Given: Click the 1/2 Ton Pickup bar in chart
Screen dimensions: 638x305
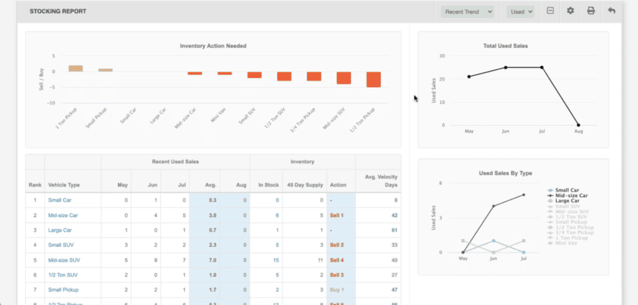Looking at the screenshot, I should [374, 79].
